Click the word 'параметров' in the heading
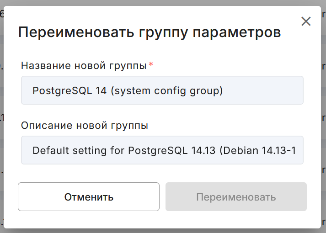 (x=237, y=32)
